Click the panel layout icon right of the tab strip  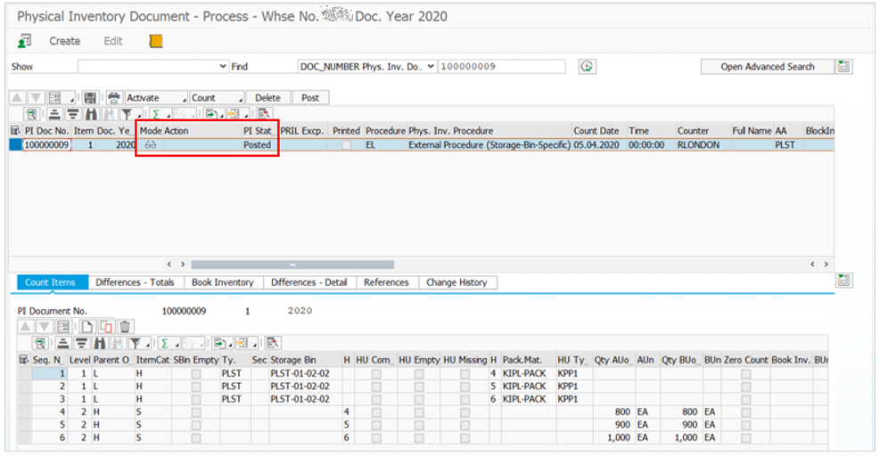(x=844, y=281)
